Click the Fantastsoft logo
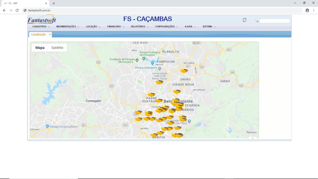Image resolution: width=318 pixels, height=179 pixels. (x=42, y=19)
